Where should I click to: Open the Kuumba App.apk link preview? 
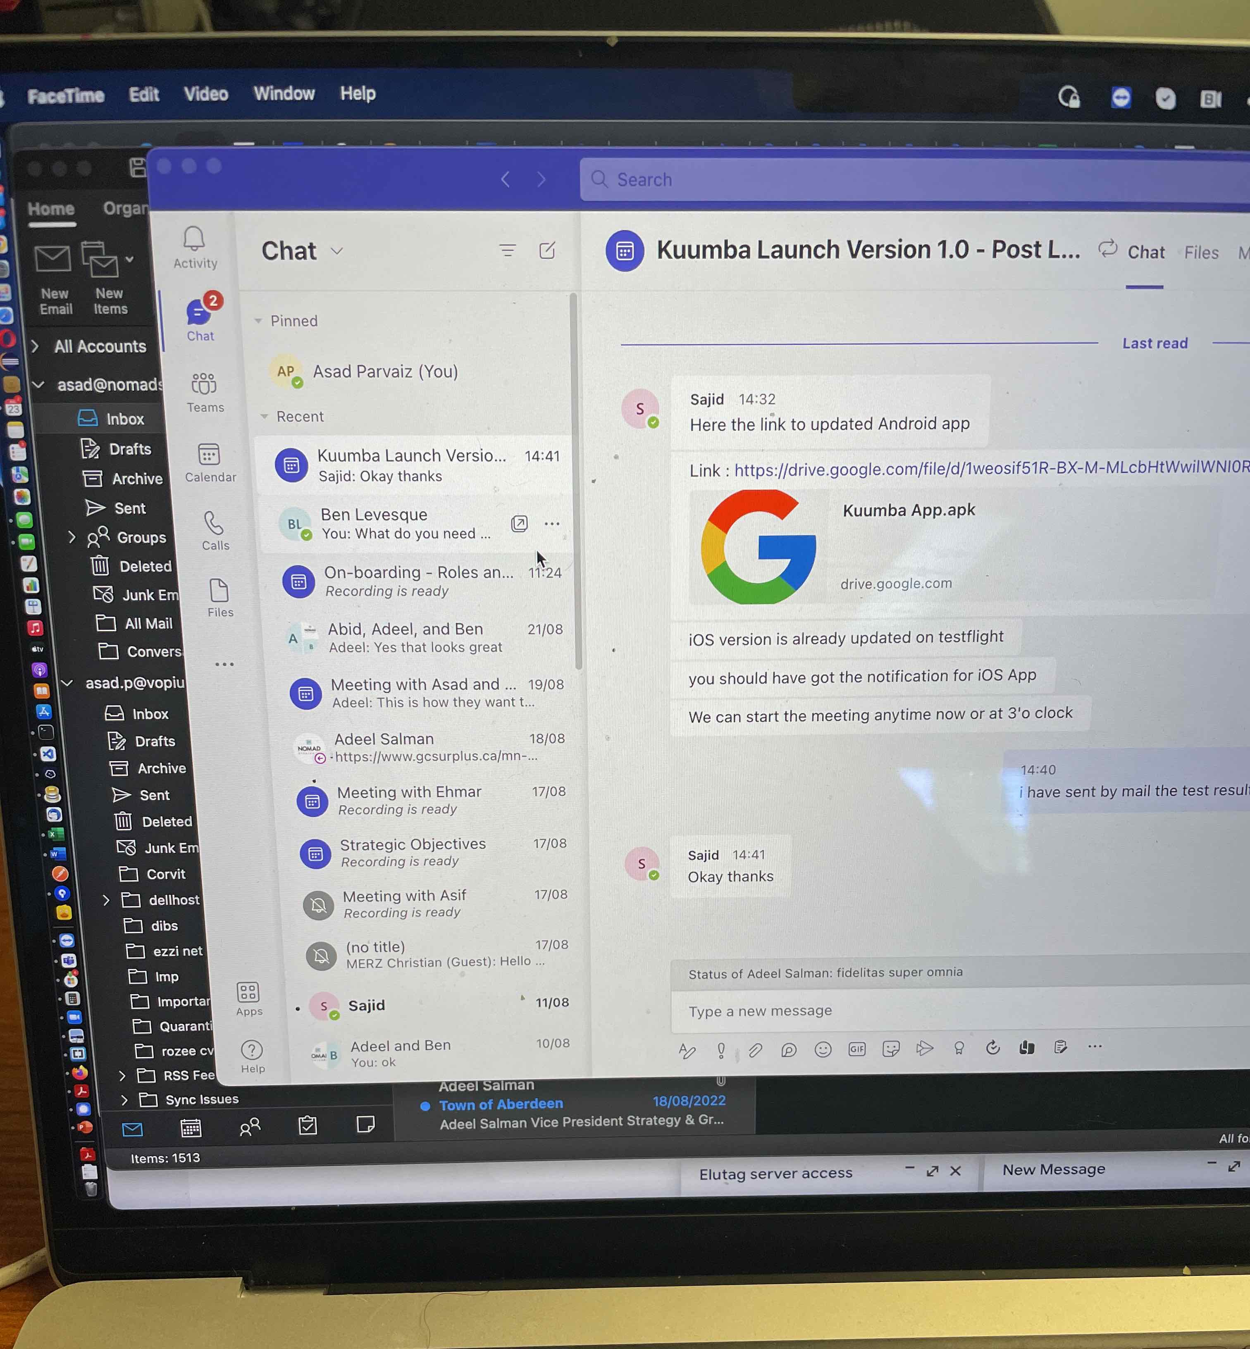909,510
